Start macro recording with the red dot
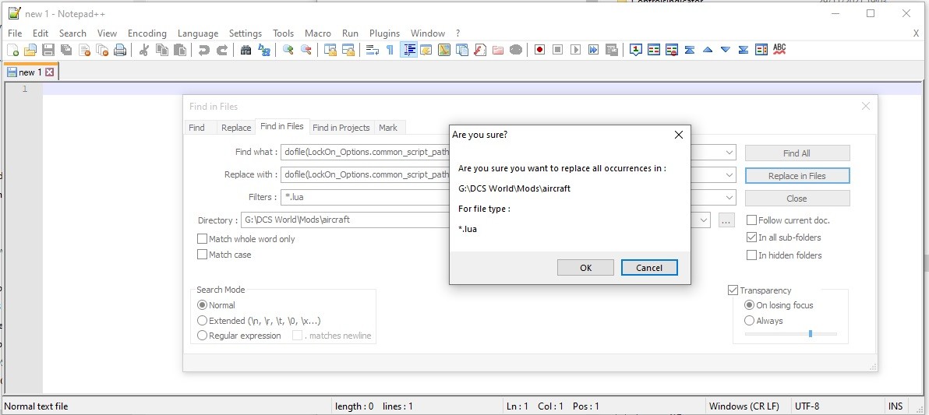This screenshot has height=415, width=929. (539, 51)
